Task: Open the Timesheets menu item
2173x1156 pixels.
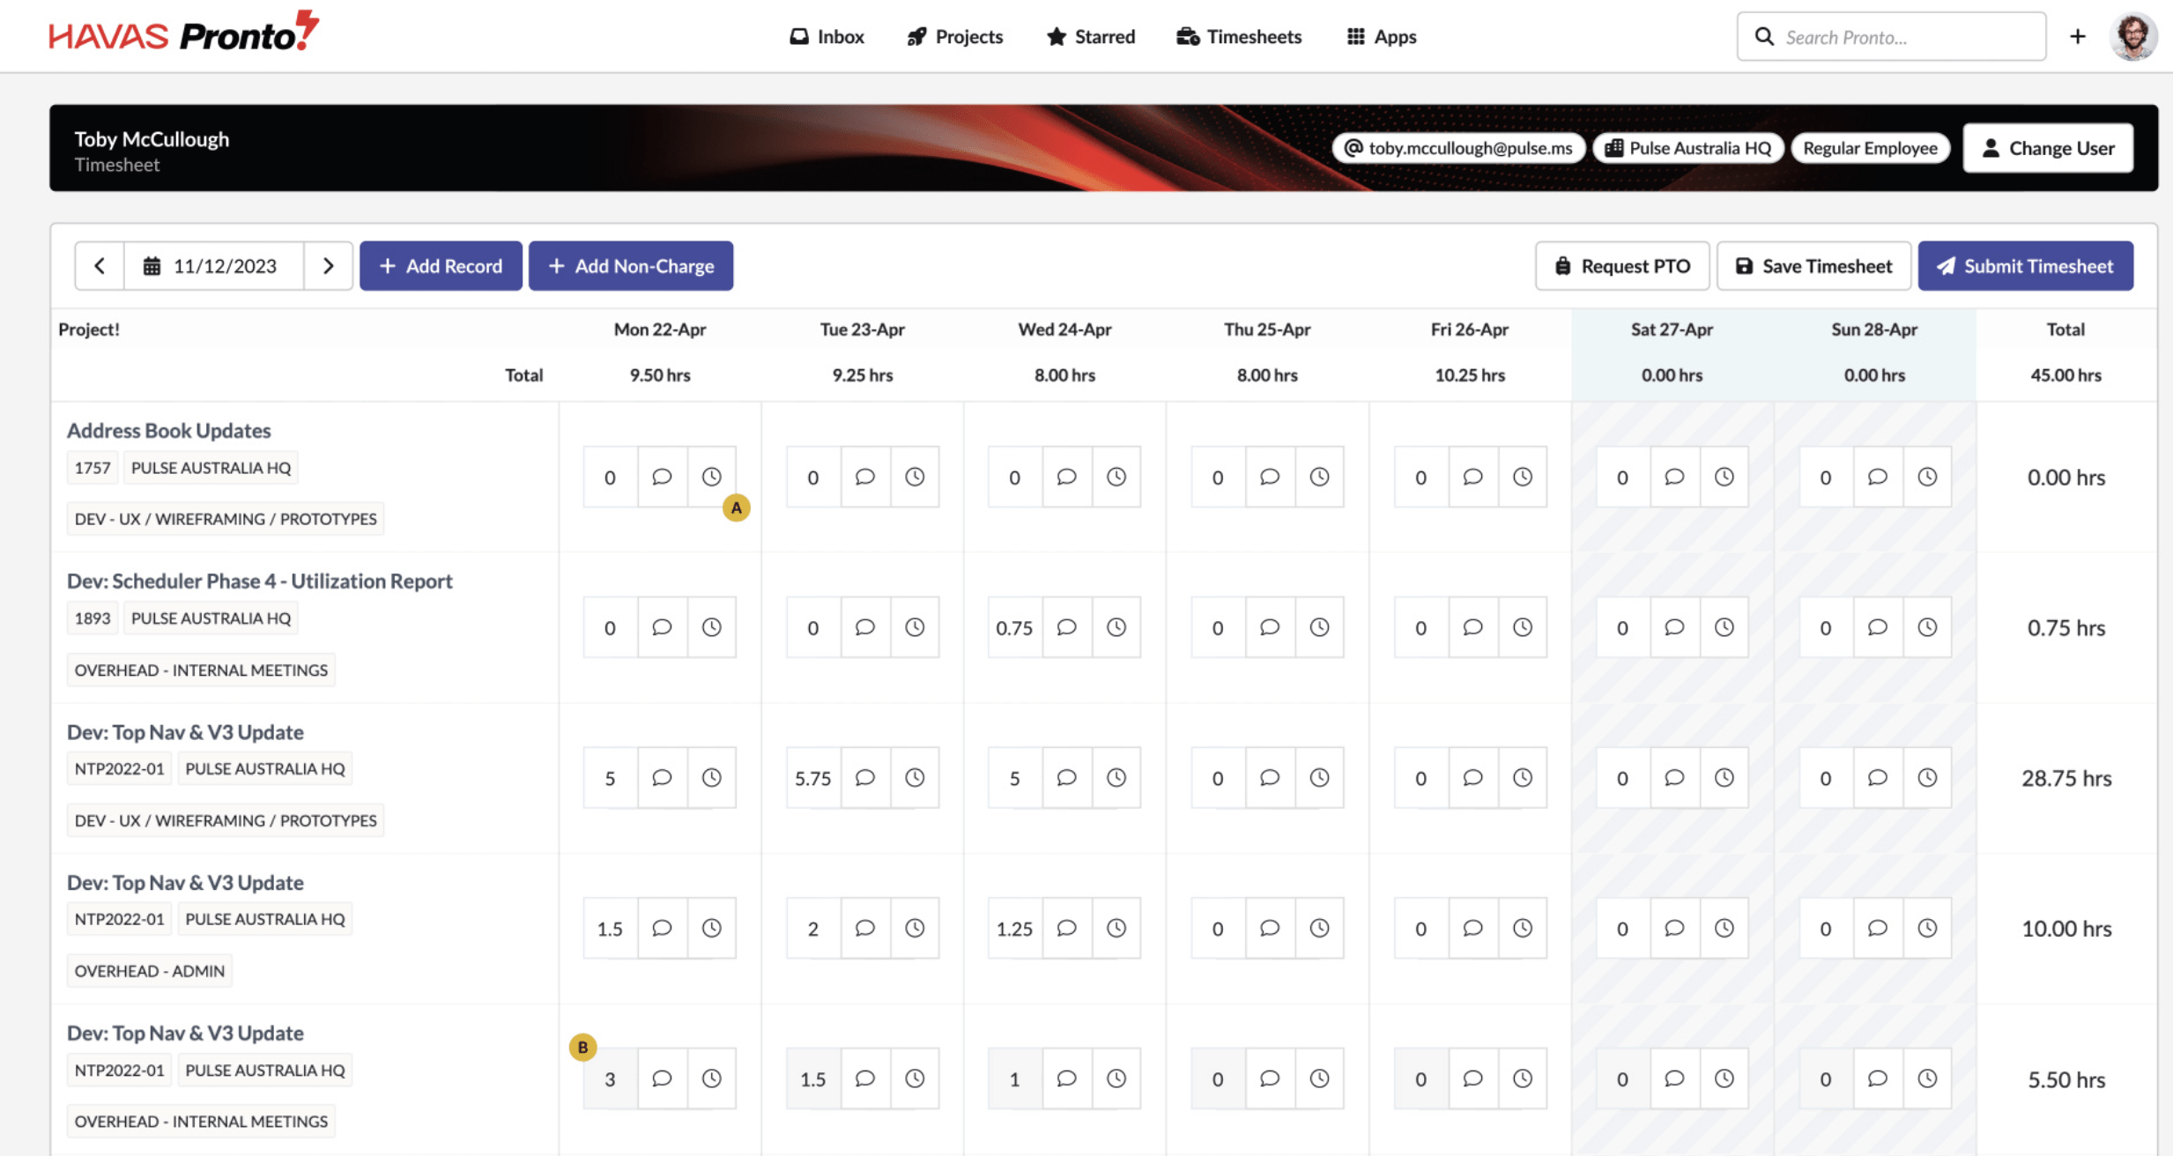Action: pos(1239,36)
